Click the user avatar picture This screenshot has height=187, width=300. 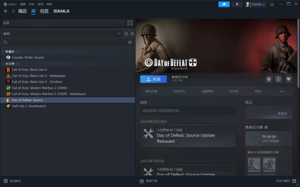click(x=248, y=4)
